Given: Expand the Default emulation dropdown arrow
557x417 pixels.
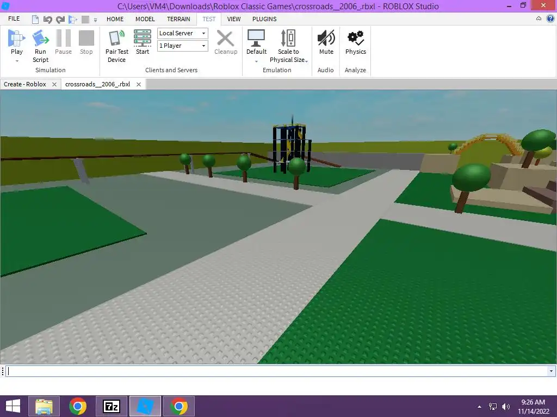Looking at the screenshot, I should pyautogui.click(x=256, y=61).
